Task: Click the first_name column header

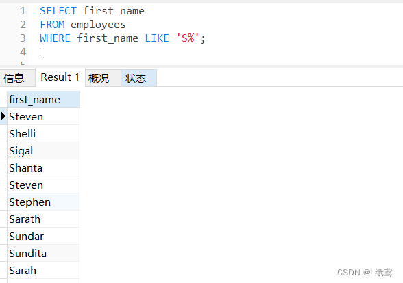Action: 43,100
